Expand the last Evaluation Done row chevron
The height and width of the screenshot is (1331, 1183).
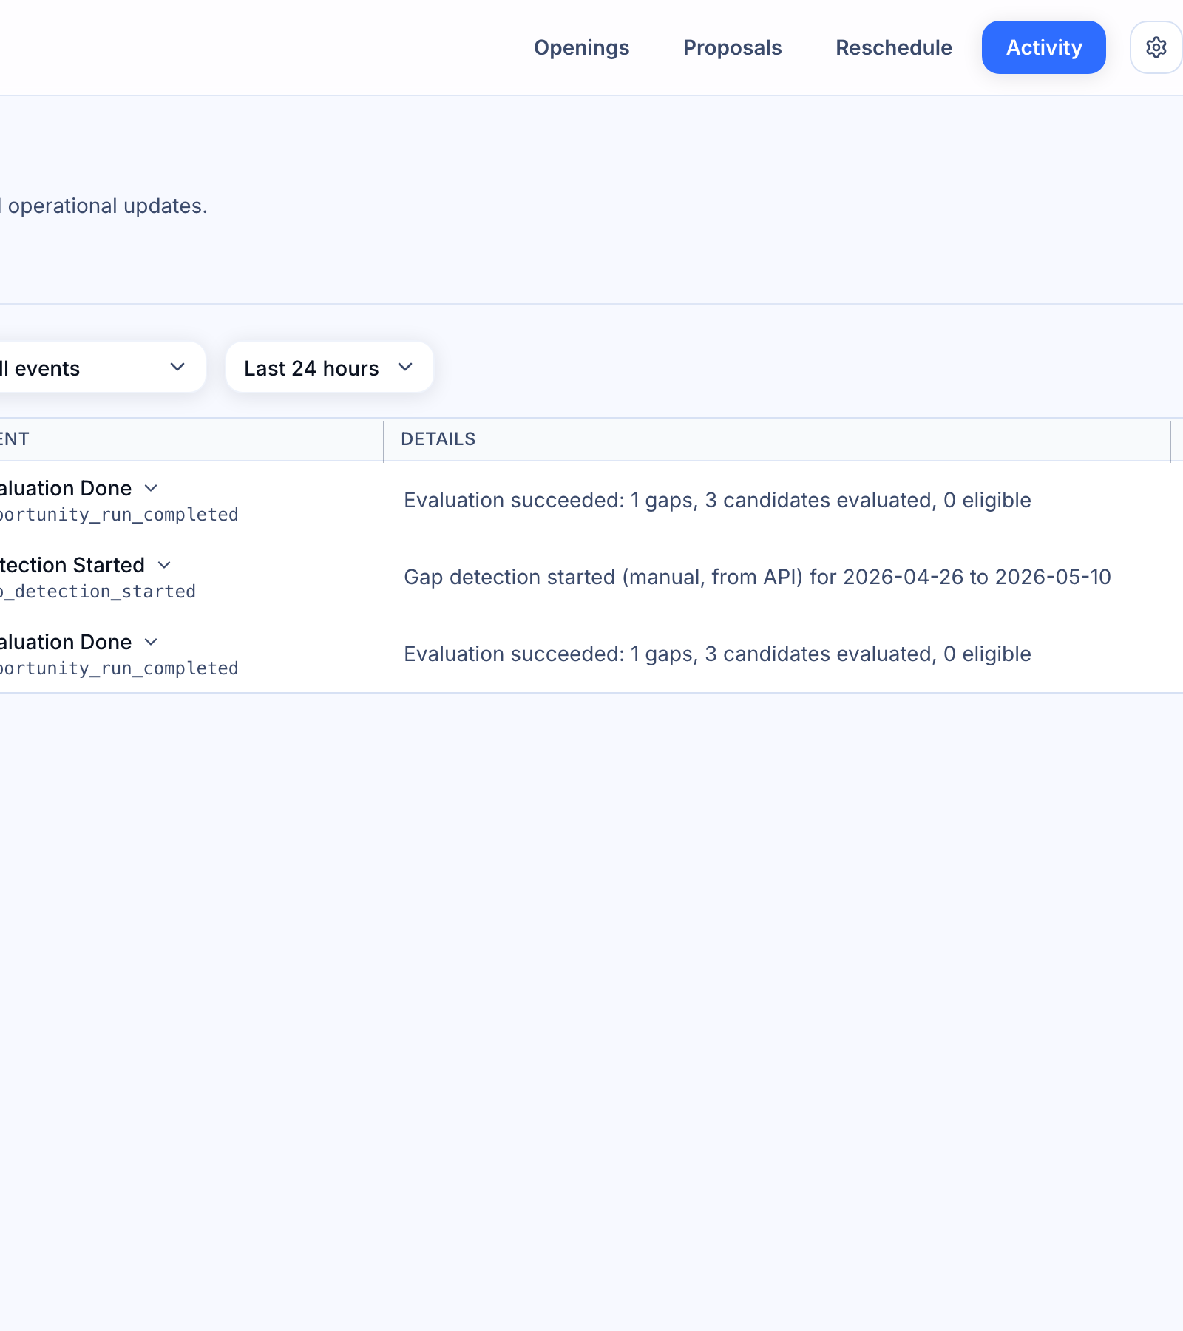[151, 642]
